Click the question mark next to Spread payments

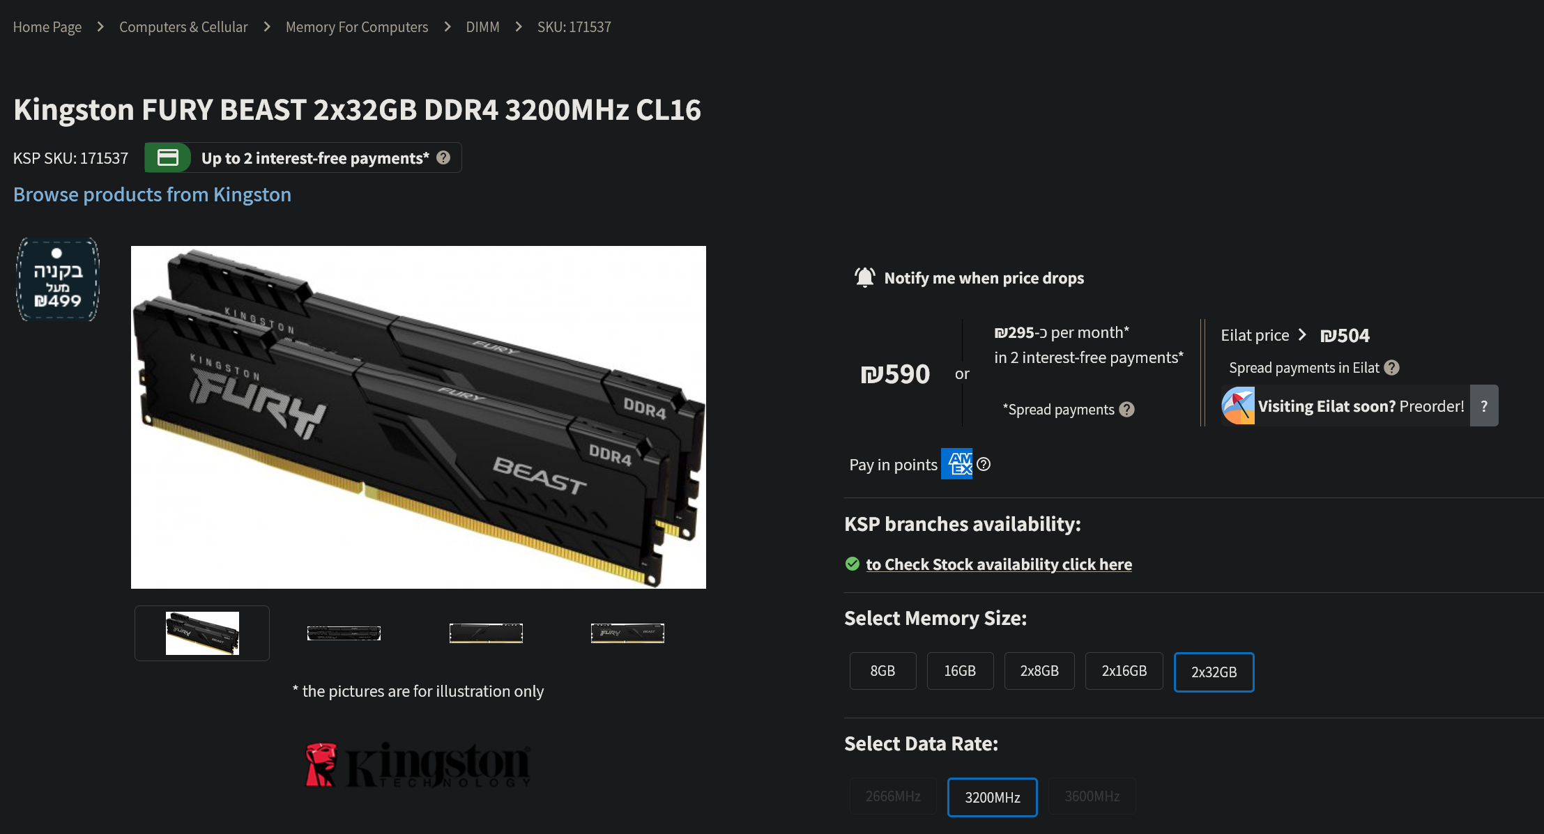pyautogui.click(x=1126, y=410)
